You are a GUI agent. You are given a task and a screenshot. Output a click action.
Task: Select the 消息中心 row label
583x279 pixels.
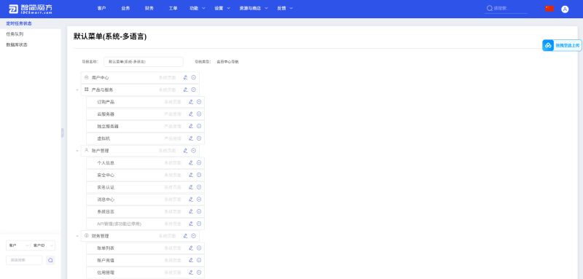click(106, 200)
